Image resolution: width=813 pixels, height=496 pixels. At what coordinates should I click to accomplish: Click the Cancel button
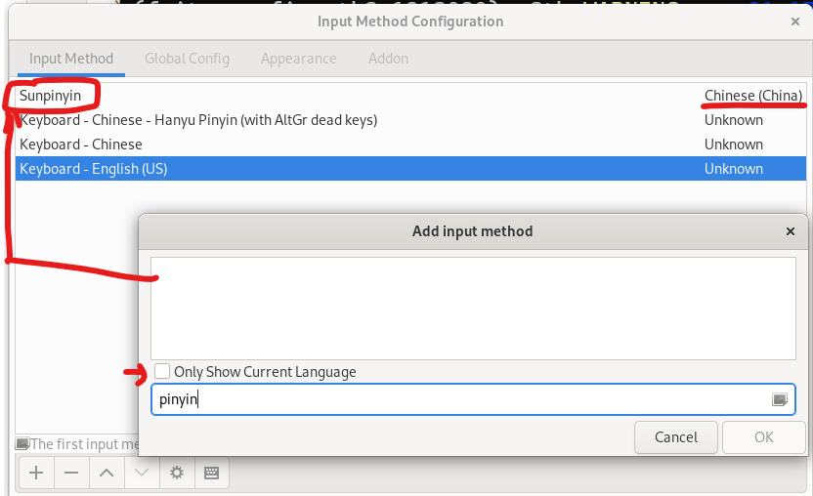click(676, 436)
